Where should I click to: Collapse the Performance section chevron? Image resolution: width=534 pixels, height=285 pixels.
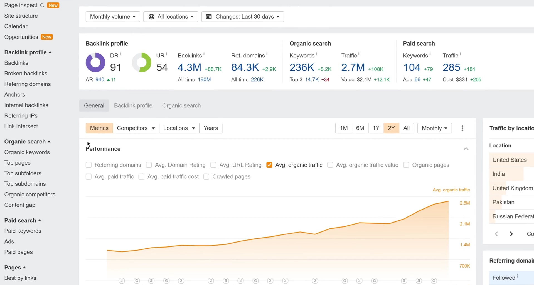click(x=466, y=149)
